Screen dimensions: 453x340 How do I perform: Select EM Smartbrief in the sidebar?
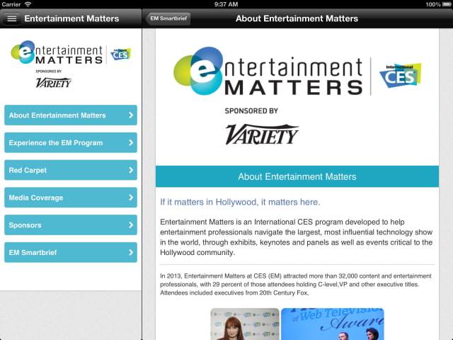[71, 252]
